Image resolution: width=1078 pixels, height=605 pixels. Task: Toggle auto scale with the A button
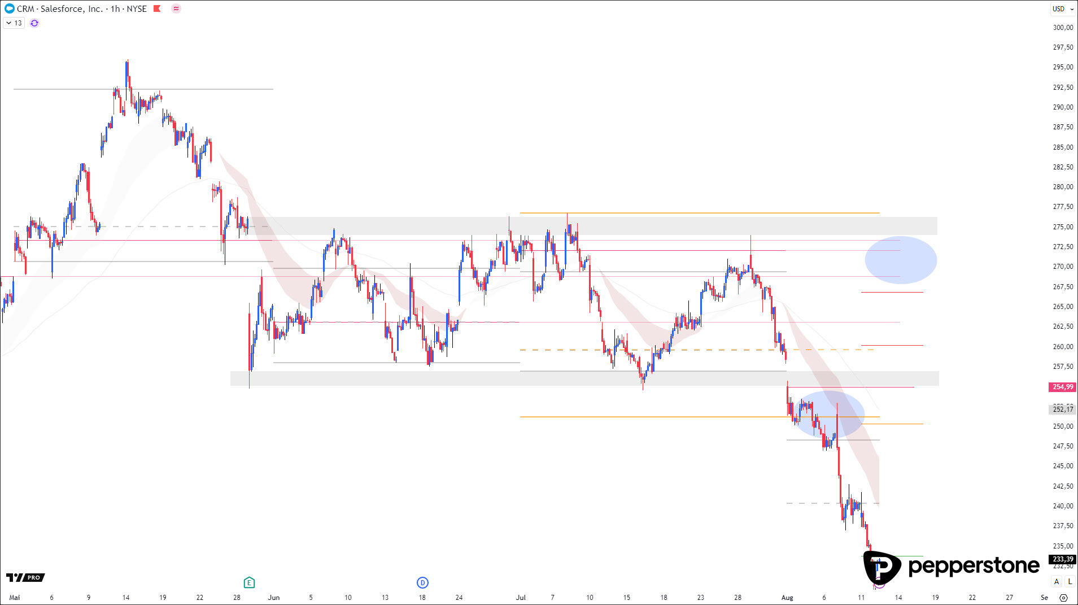[1057, 581]
